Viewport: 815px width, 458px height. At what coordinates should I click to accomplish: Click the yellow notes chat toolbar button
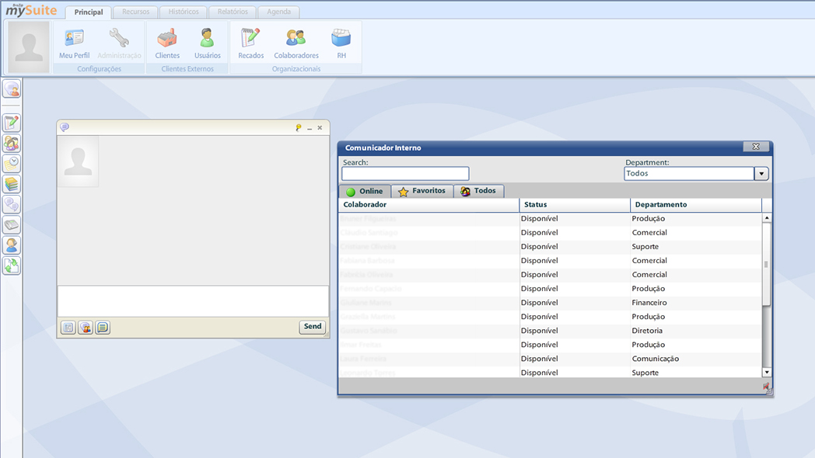103,328
